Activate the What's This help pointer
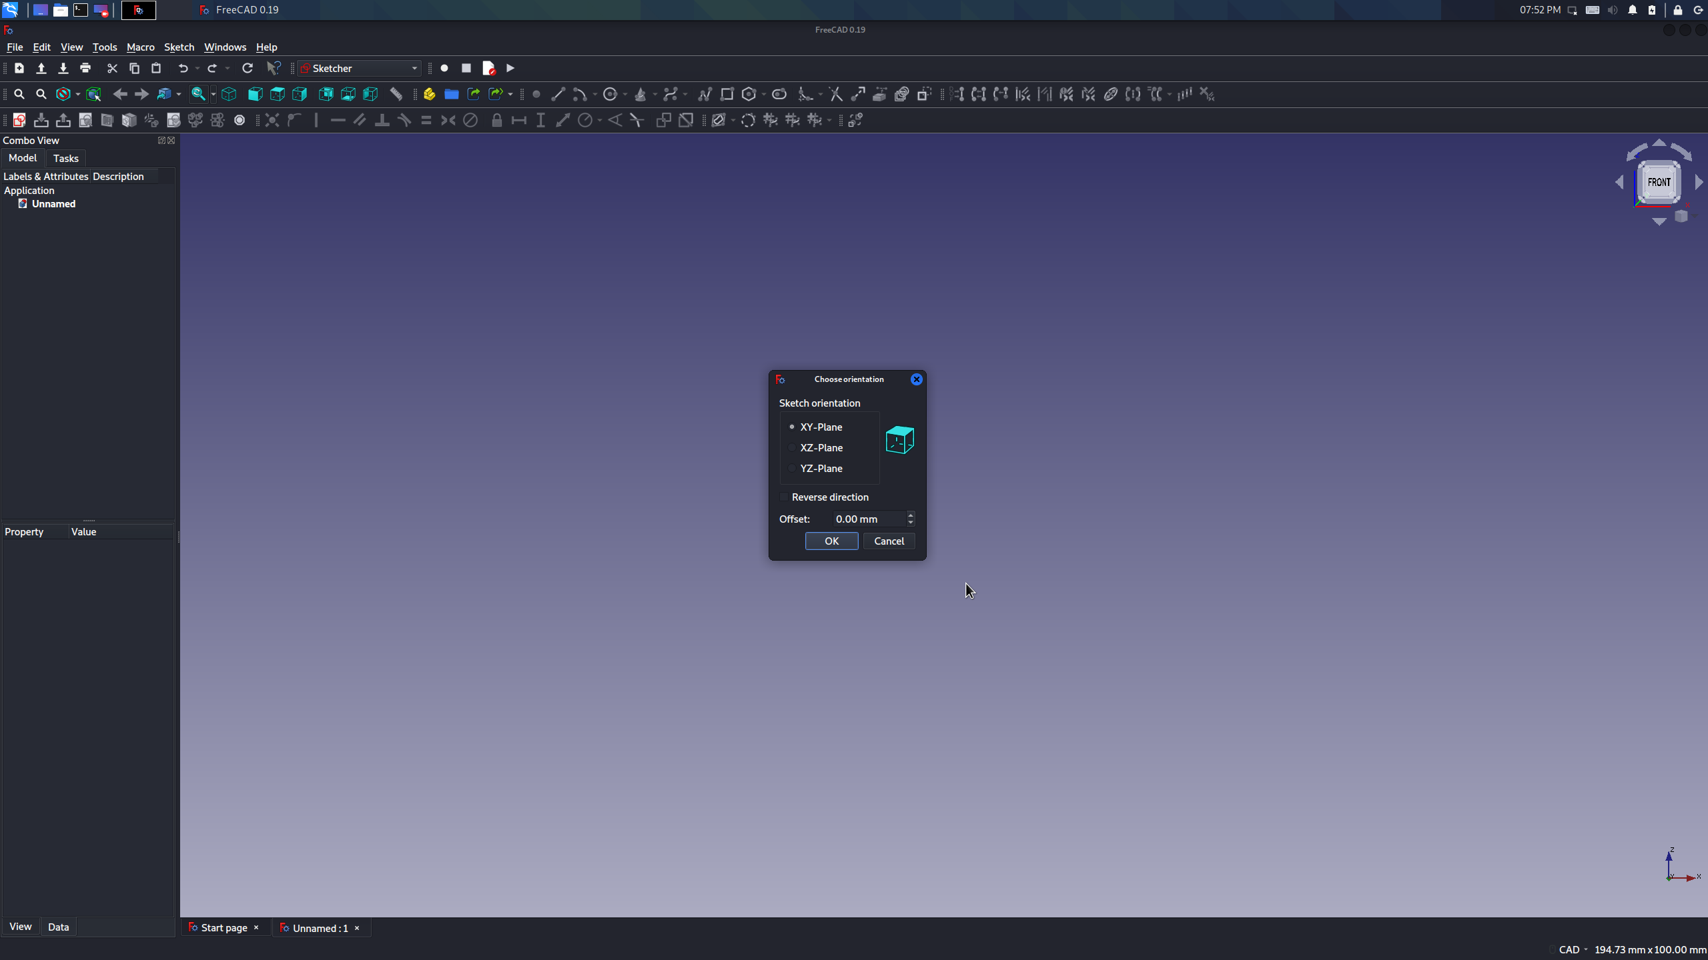The image size is (1708, 960). coord(274,68)
